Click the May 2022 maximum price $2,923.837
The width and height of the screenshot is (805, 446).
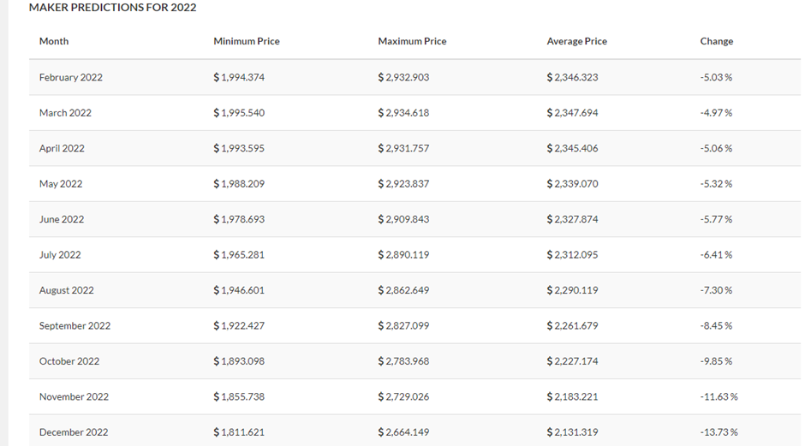(x=403, y=184)
